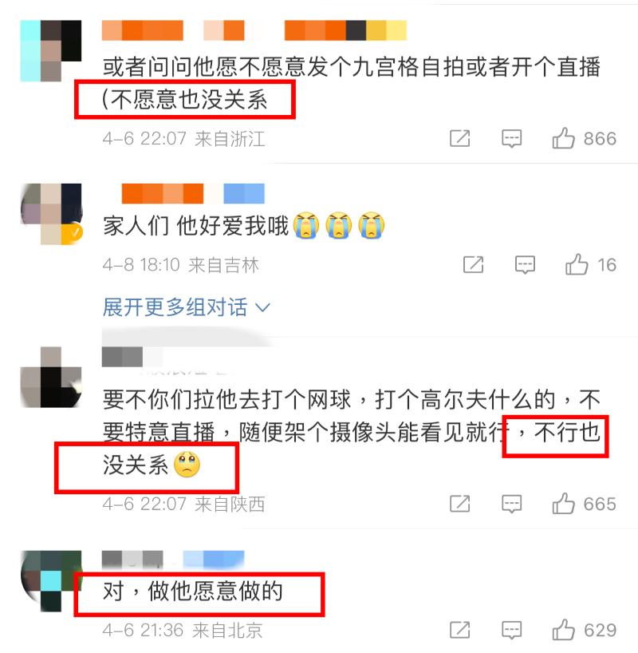Click the chevron next to 展开更多组对话

pyautogui.click(x=262, y=308)
